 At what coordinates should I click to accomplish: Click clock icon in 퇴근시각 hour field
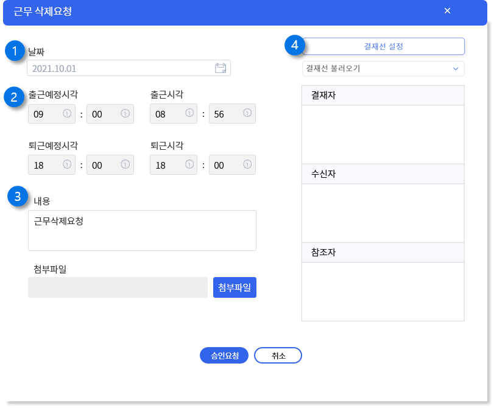[x=189, y=164]
